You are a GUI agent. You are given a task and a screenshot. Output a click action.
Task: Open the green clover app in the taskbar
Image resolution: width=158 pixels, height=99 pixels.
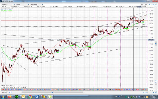[x=16, y=97]
